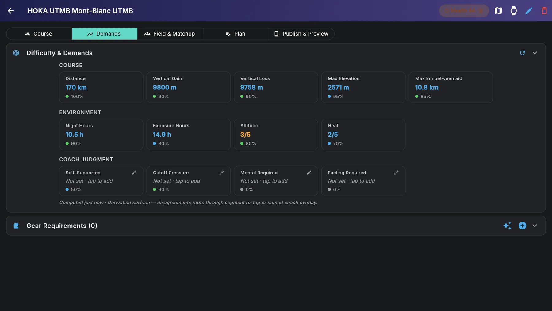Screen dimensions: 552x311
Task: Edit the Mental Required judgment pencil
Action: tap(309, 173)
